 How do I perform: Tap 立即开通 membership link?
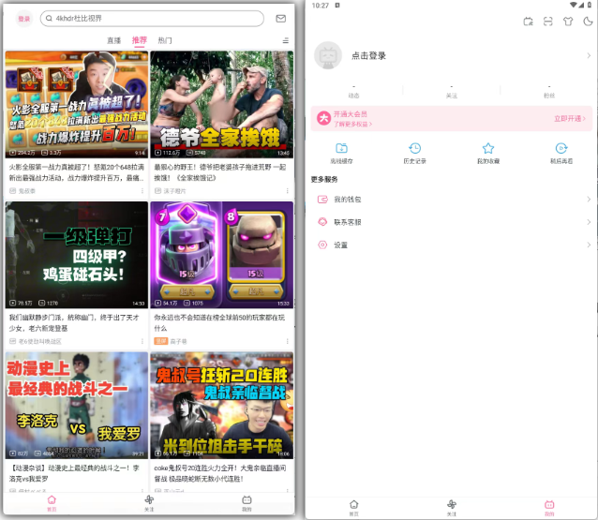point(569,119)
